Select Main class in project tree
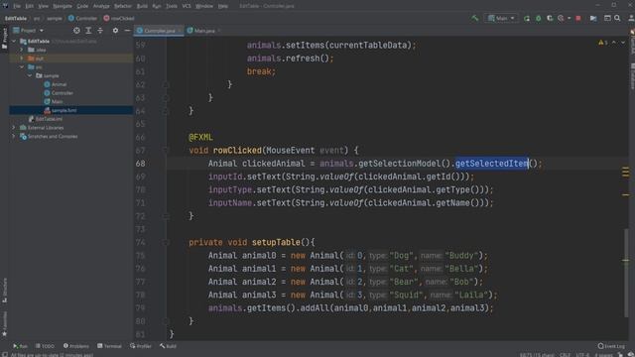Viewport: 635px width, 357px height. click(x=53, y=101)
